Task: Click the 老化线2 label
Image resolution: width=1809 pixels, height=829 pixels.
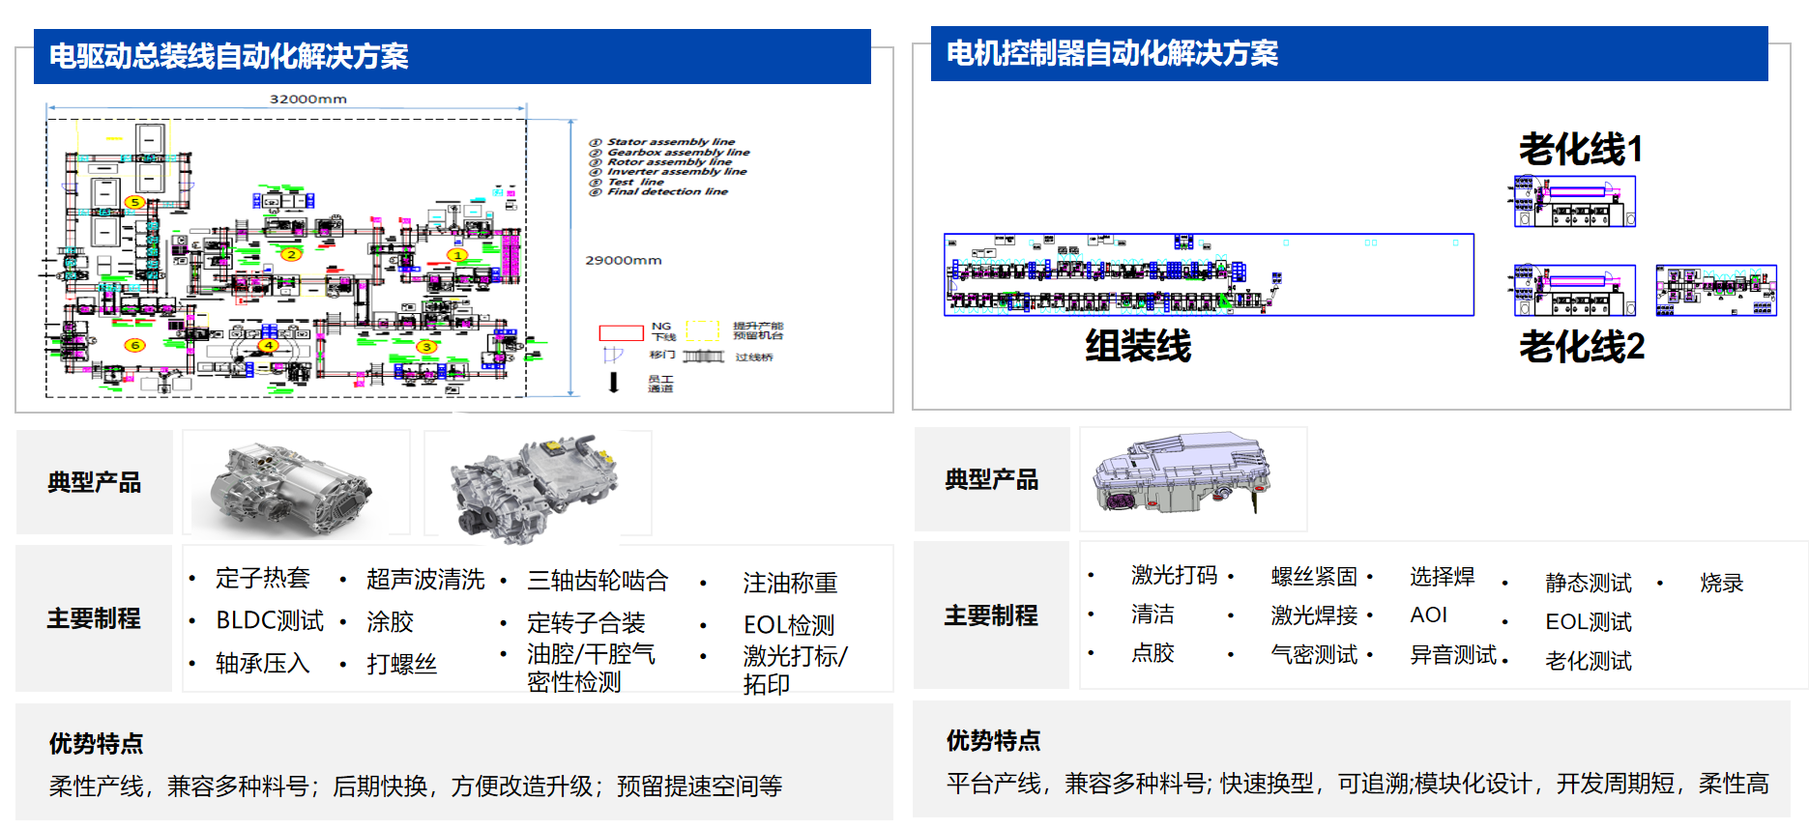Action: coord(1582,346)
